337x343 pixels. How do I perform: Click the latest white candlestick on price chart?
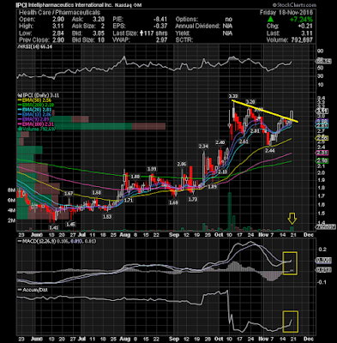tap(292, 116)
